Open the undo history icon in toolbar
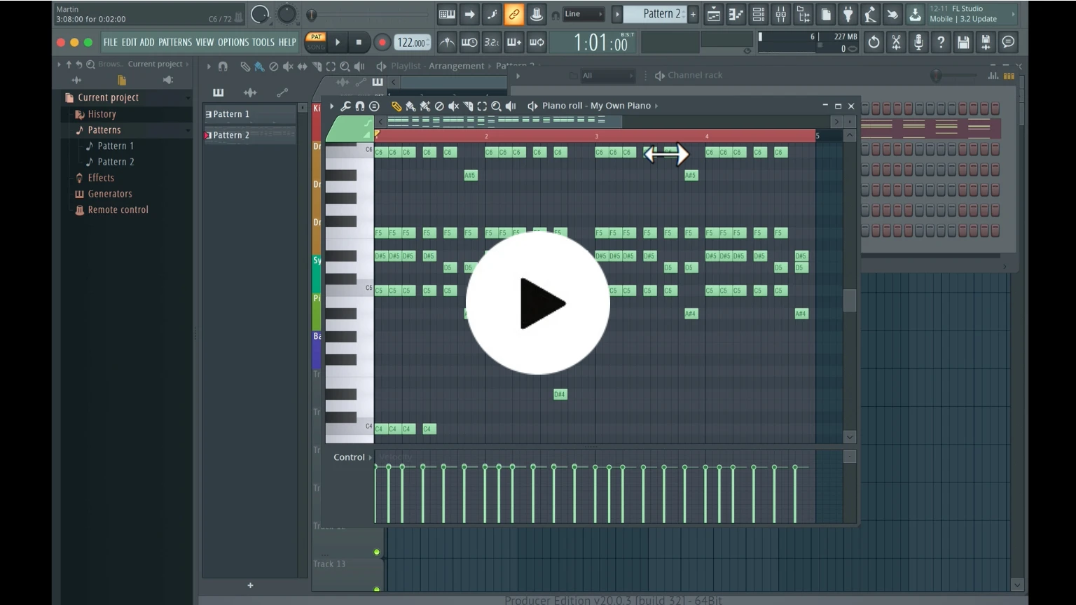This screenshot has width=1076, height=605. coord(874,43)
